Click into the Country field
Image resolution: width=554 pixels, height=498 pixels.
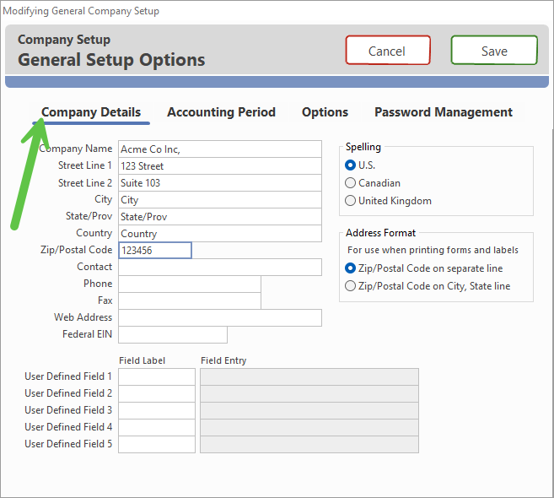point(220,234)
